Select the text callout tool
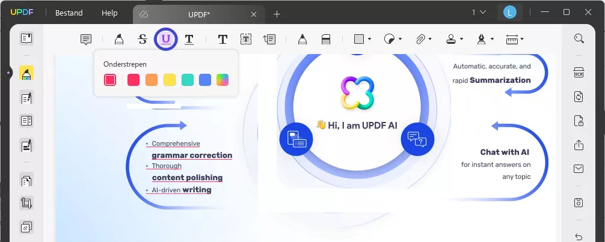The height and width of the screenshot is (242, 605). pyautogui.click(x=269, y=39)
